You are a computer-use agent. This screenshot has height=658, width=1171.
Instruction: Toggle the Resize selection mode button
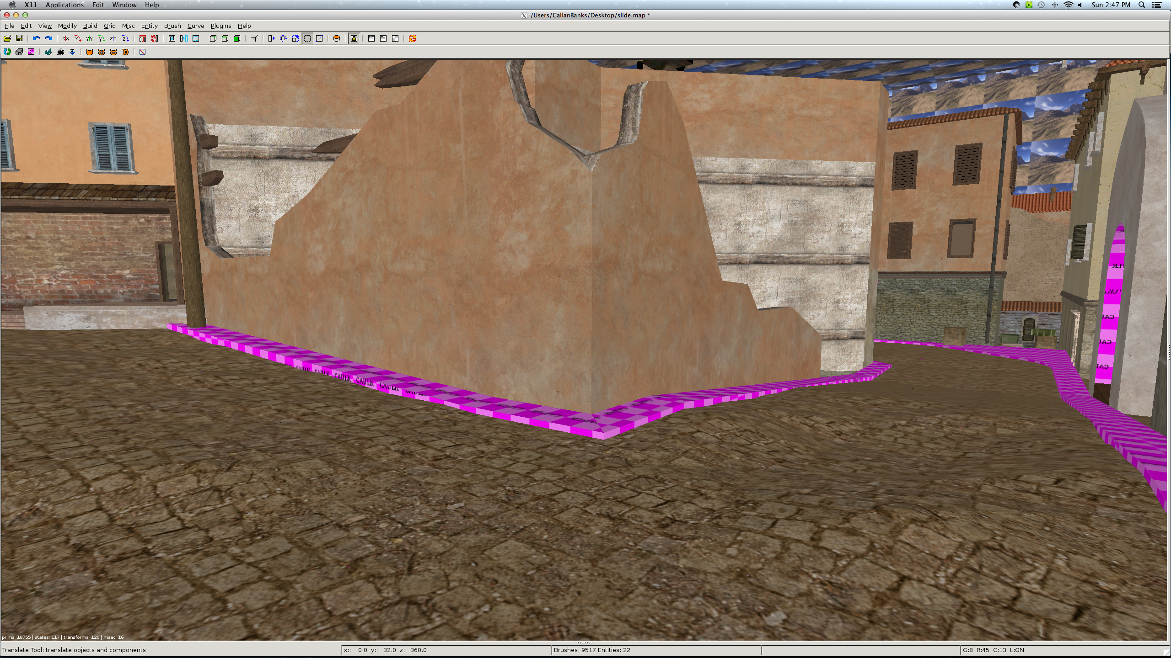307,38
